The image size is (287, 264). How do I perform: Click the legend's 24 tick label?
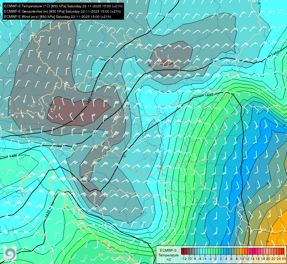tap(279, 259)
